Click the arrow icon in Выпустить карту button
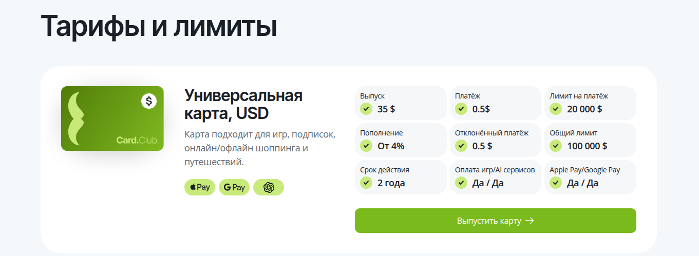 pyautogui.click(x=530, y=221)
